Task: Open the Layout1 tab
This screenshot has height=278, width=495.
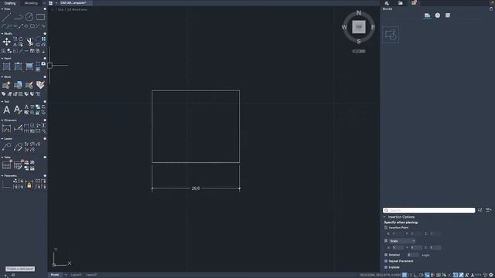Action: click(x=76, y=275)
